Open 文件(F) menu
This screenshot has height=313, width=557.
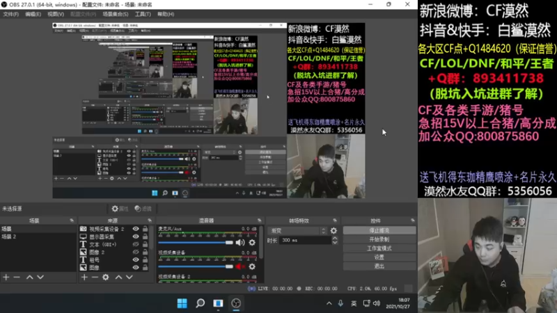coord(11,14)
